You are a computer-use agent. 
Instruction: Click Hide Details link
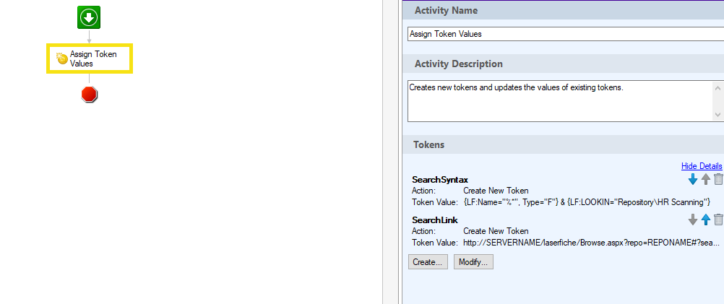[x=702, y=166]
